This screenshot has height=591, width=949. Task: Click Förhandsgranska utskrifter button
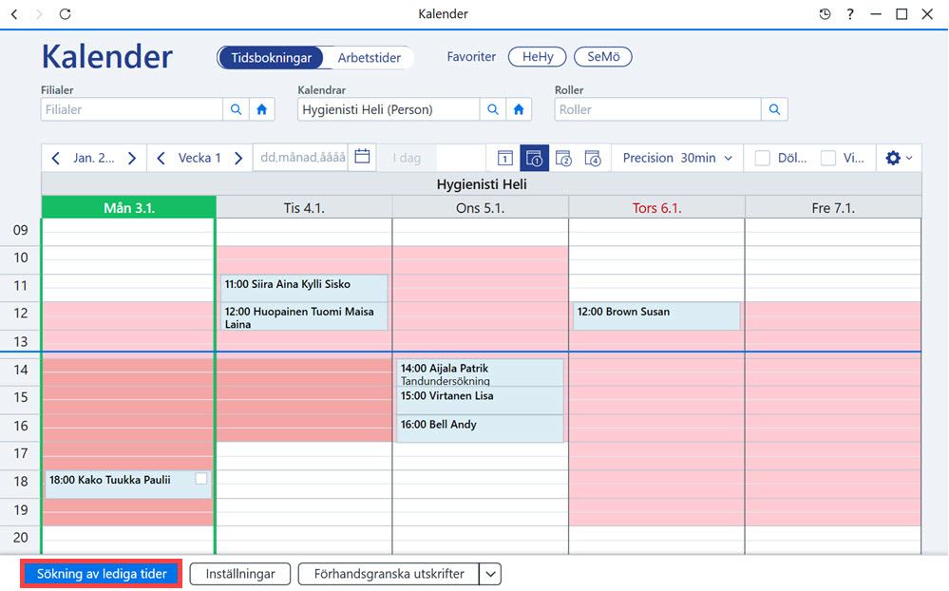click(389, 574)
